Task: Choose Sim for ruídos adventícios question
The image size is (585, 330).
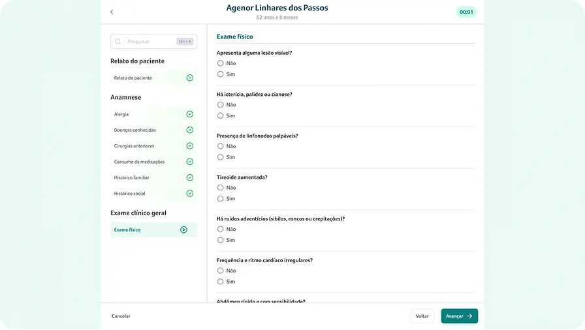Action: coord(221,240)
